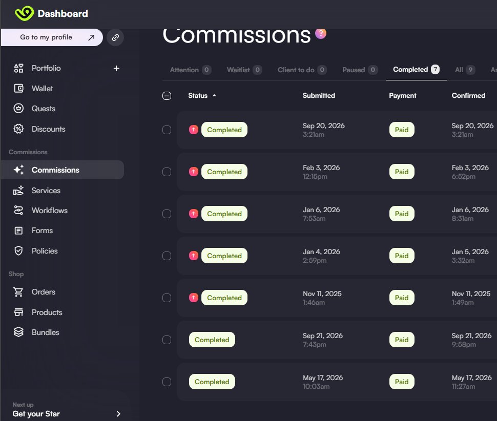Open the Policies shield icon
Viewport: 497px width, 421px height.
[x=18, y=250]
